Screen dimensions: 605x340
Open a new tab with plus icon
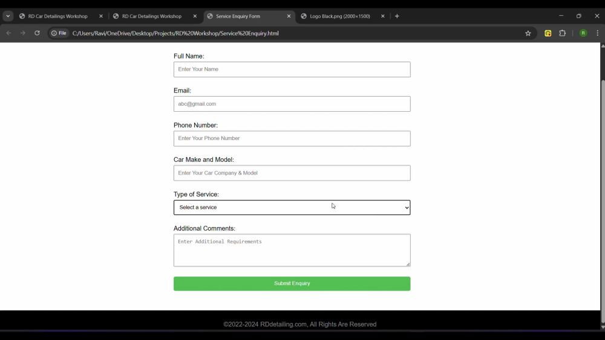(397, 16)
